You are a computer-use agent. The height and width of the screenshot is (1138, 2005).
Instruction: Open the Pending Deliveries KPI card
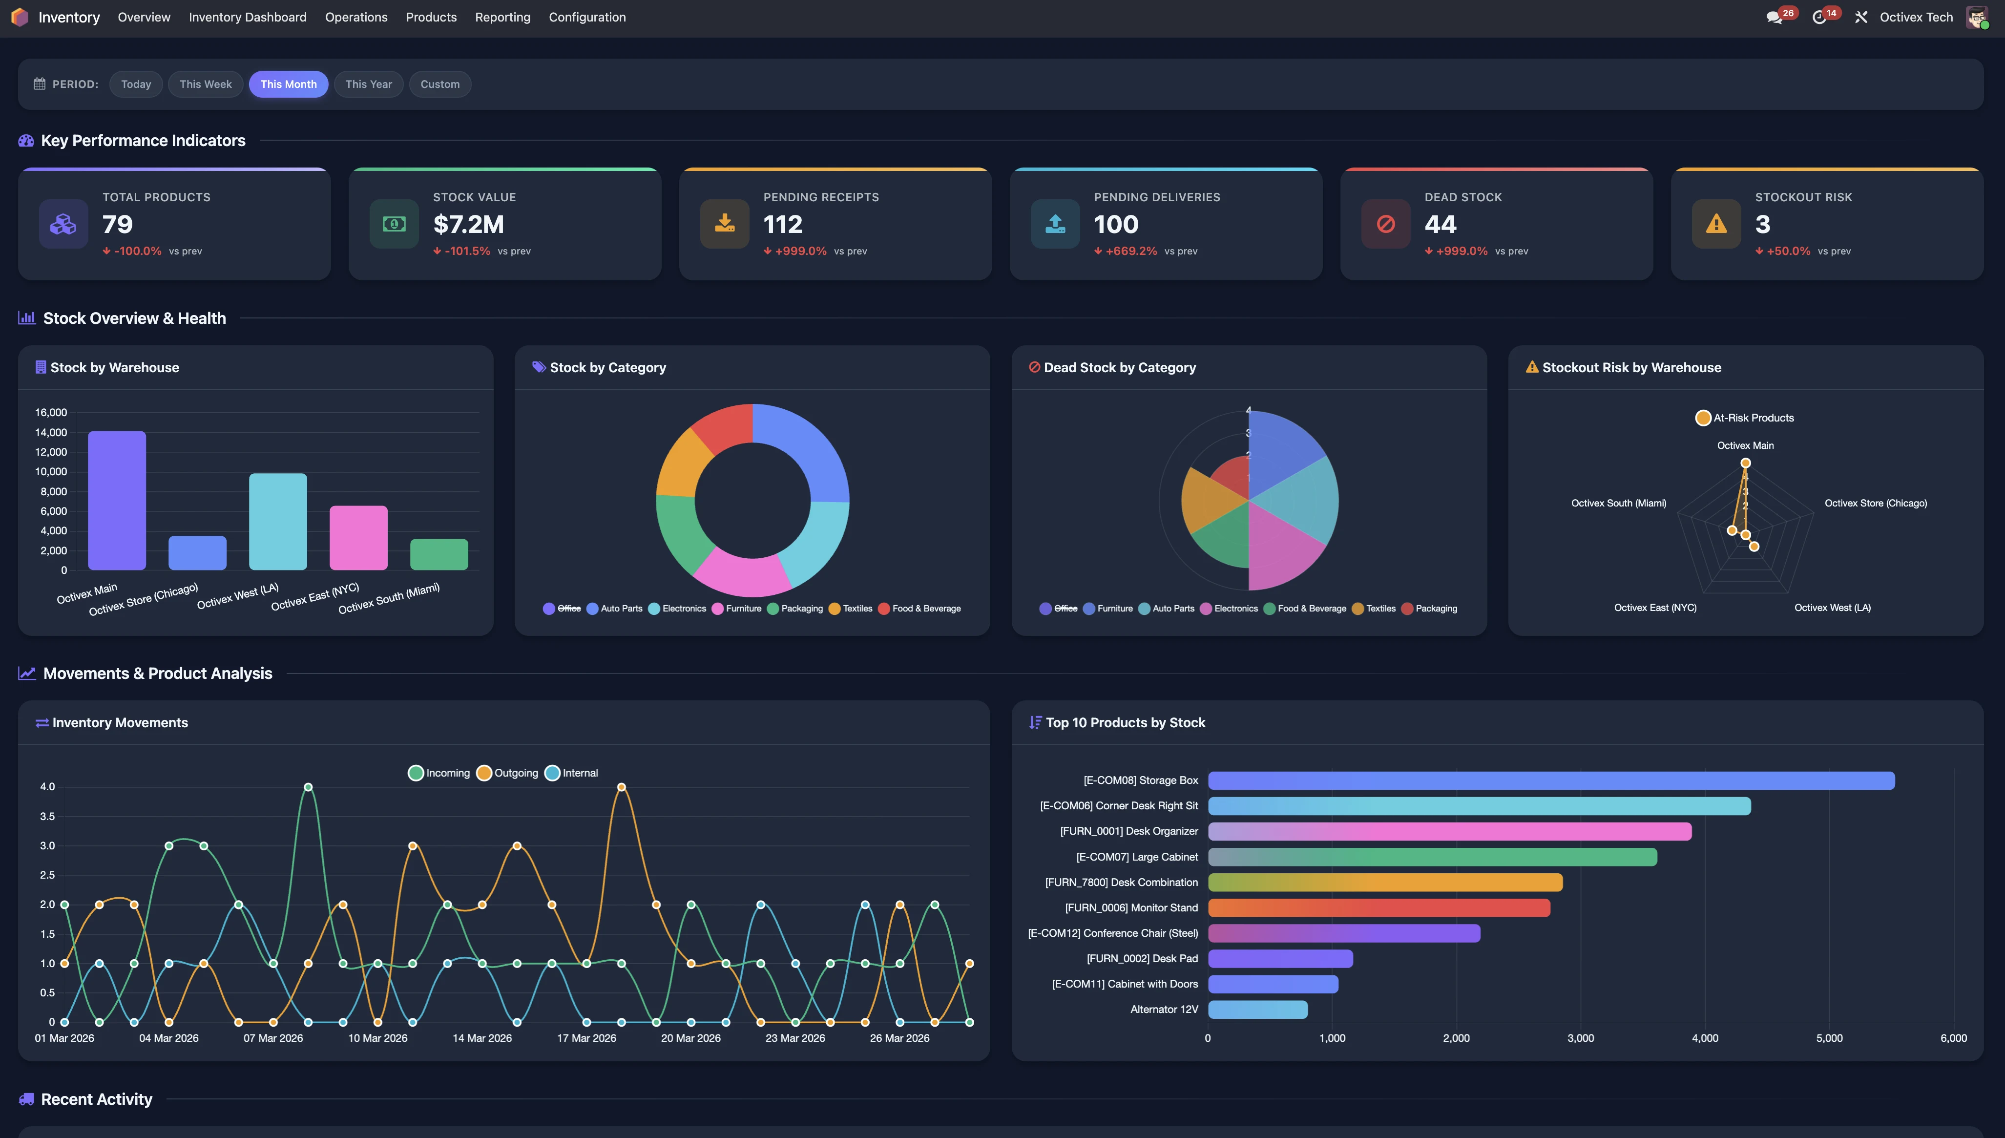pyautogui.click(x=1166, y=224)
